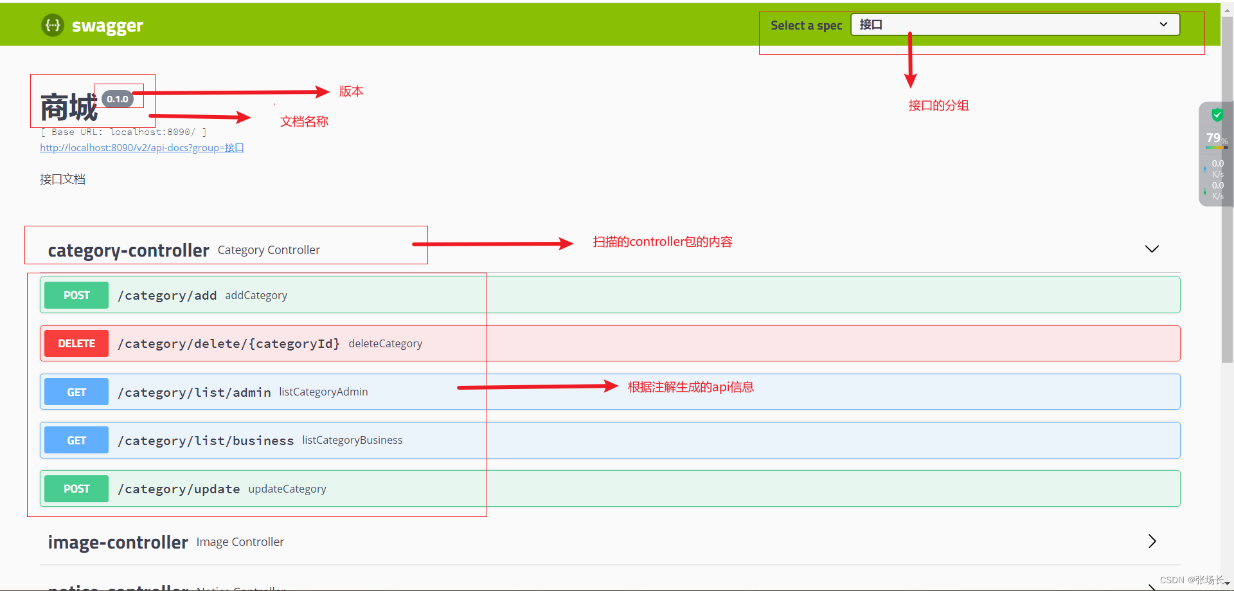Click the /category/list/business path text

pyautogui.click(x=206, y=441)
